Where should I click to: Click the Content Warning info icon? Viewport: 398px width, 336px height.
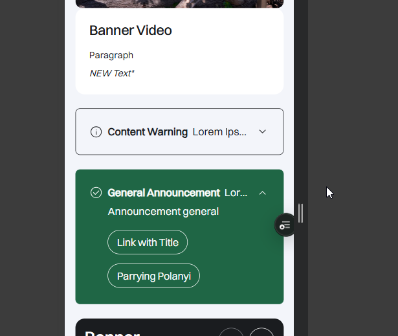tap(96, 132)
